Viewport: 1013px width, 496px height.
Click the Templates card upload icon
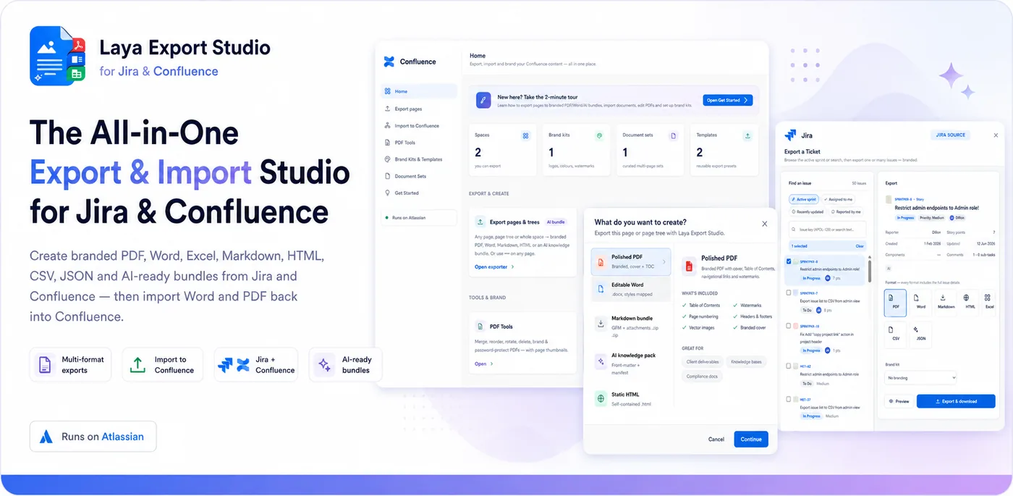747,135
